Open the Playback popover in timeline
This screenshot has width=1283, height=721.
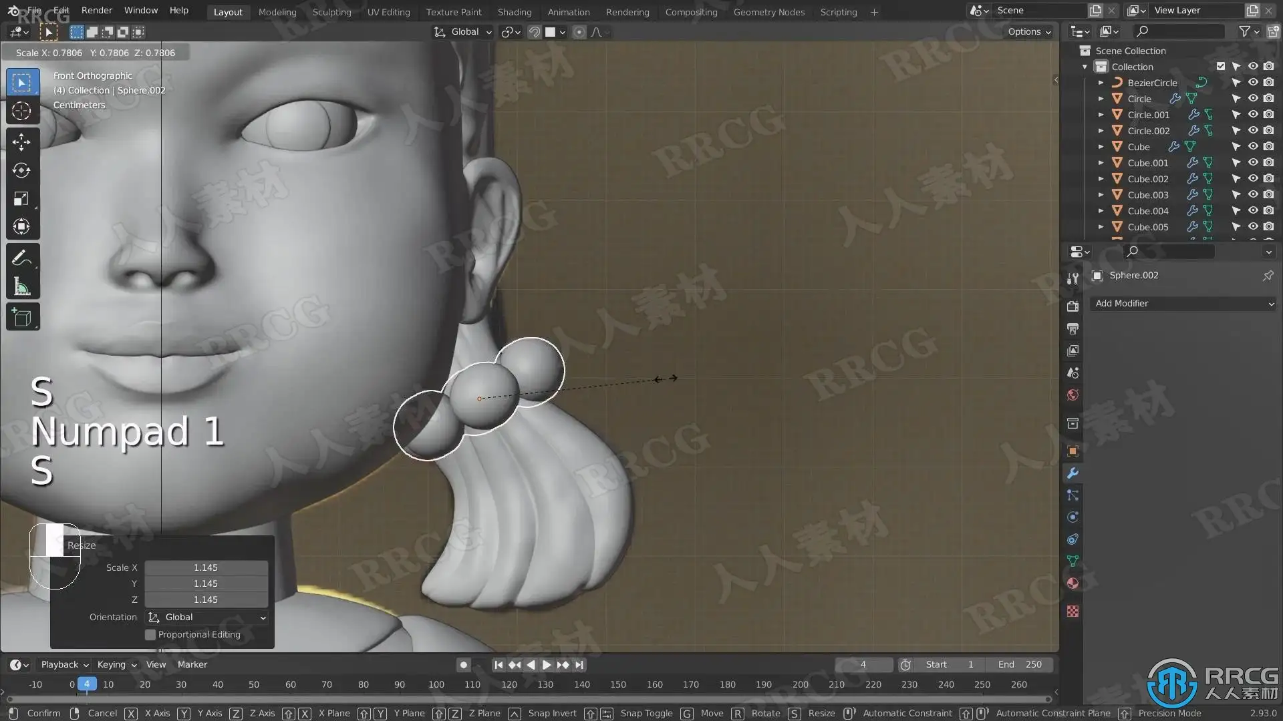pos(64,665)
